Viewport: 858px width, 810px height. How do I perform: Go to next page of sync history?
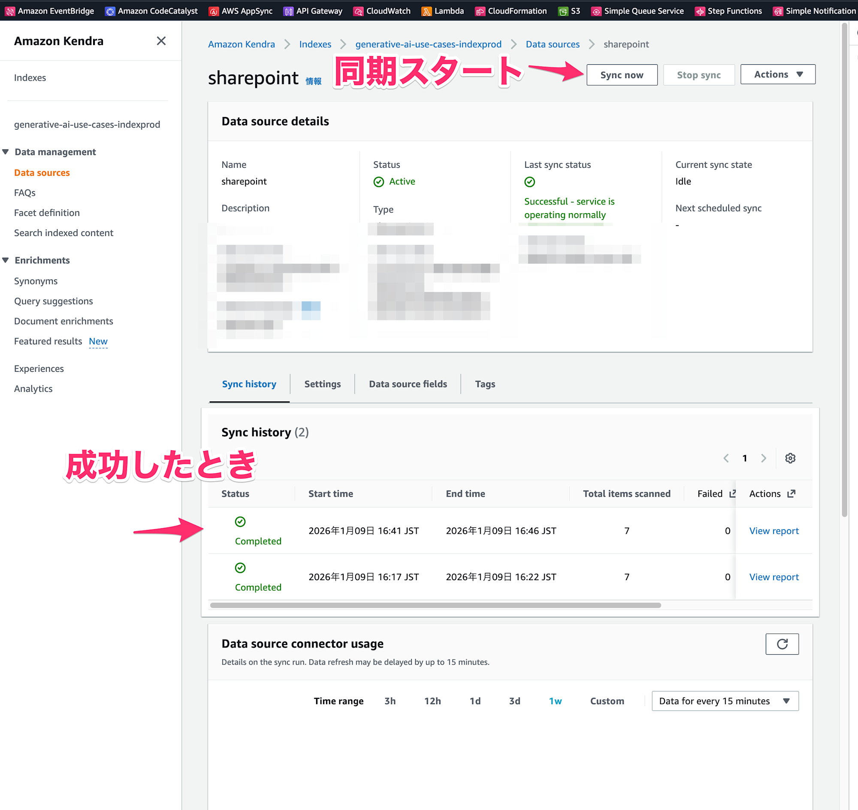tap(763, 458)
